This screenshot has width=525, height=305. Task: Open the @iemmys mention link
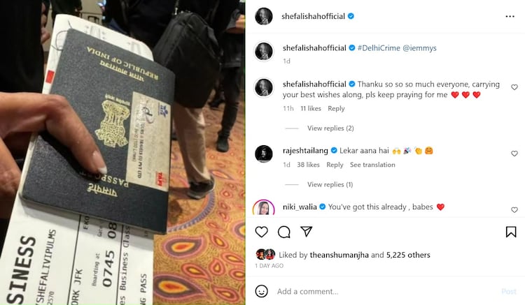tap(419, 48)
